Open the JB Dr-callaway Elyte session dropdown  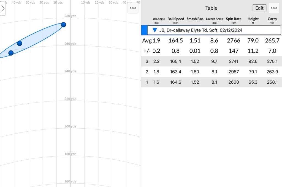(x=214, y=30)
